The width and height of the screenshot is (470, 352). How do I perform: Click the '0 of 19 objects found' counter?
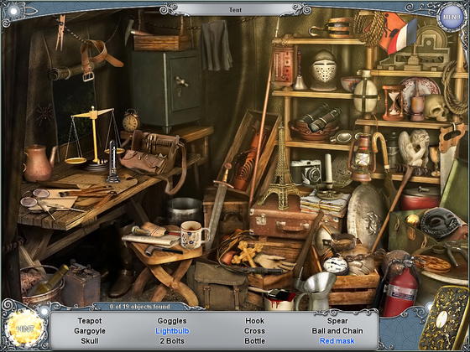coord(139,307)
